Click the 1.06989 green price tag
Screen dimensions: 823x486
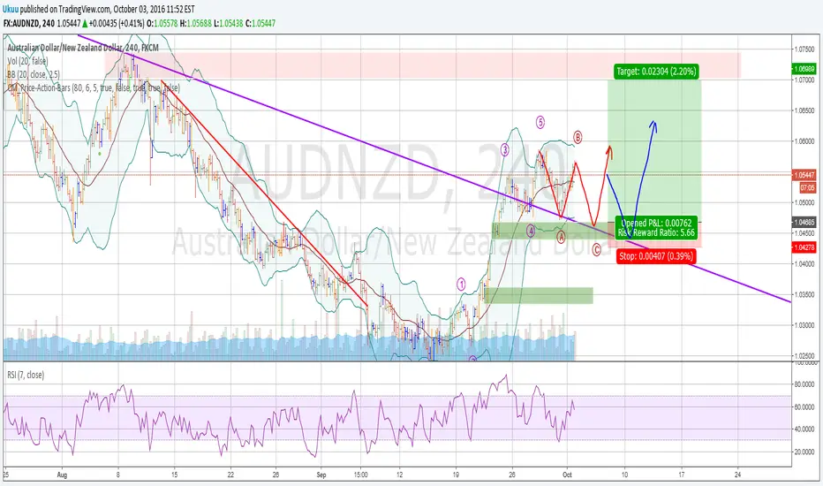[x=804, y=69]
